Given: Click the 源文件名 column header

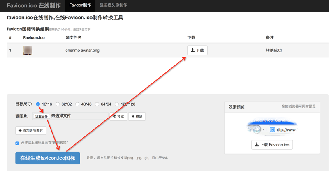Looking at the screenshot, I should [74, 37].
